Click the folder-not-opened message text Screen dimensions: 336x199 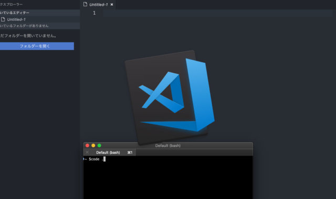pyautogui.click(x=28, y=36)
